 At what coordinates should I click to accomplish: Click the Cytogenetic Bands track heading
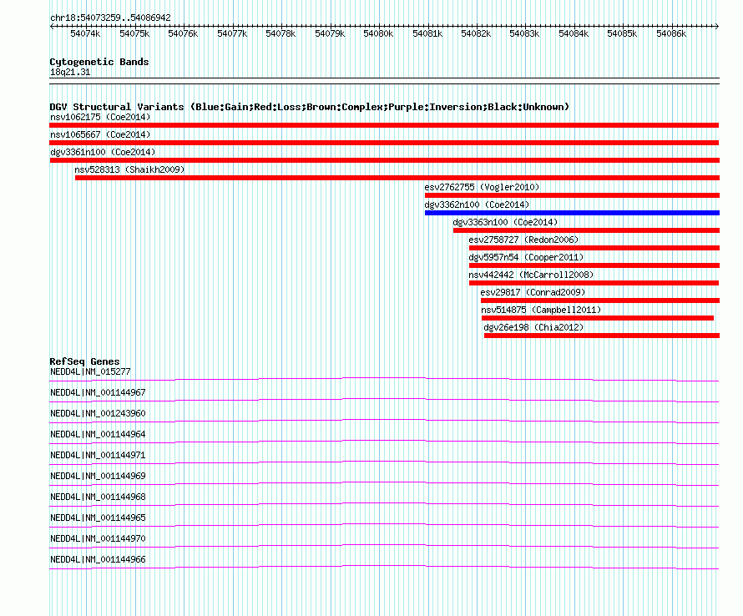click(x=99, y=62)
